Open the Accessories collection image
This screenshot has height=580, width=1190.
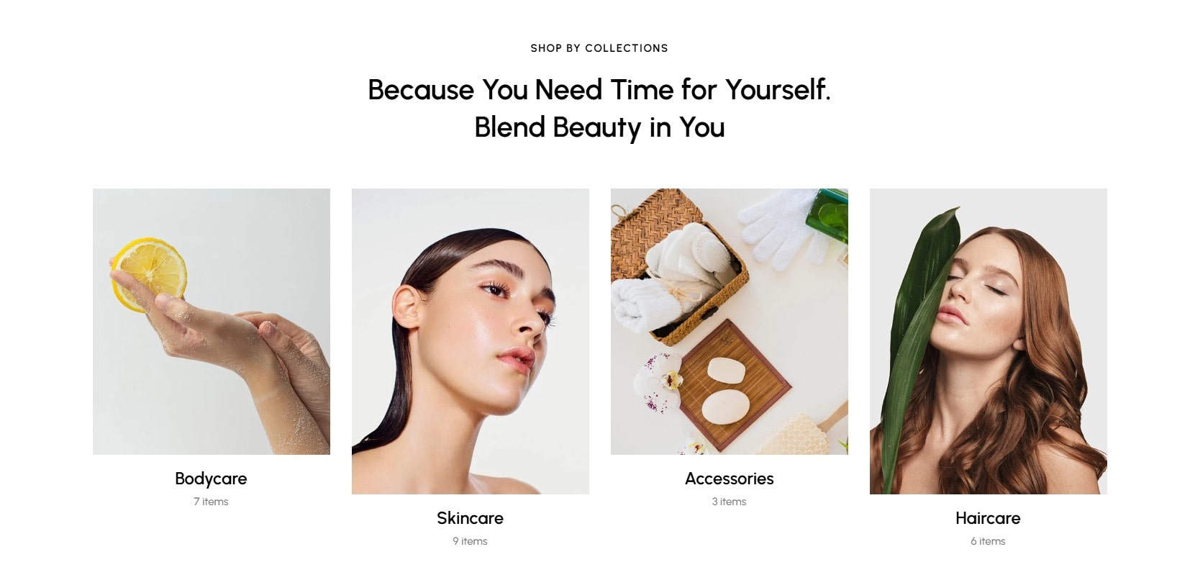pyautogui.click(x=730, y=322)
